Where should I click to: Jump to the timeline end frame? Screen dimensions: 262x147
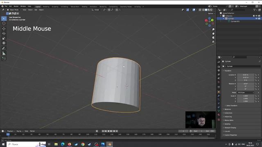[x=117, y=131]
